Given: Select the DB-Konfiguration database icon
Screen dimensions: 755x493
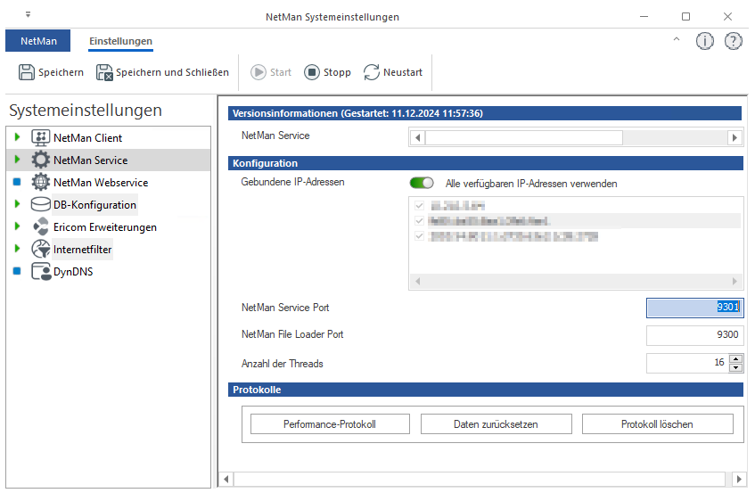Looking at the screenshot, I should point(41,205).
